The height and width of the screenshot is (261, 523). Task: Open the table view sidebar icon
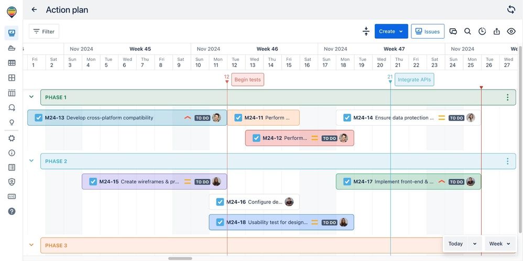[x=12, y=63]
